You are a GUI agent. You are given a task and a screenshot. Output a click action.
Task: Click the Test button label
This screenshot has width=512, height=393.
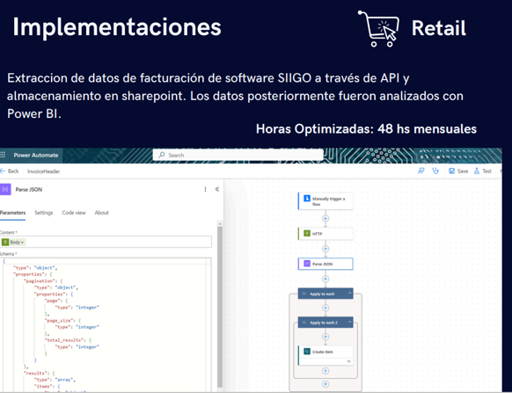(486, 171)
